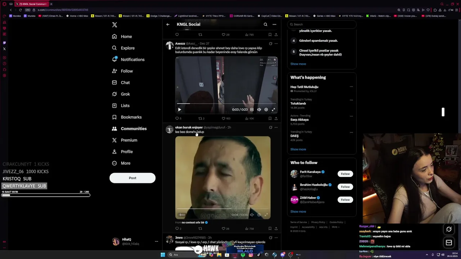Play the Axezzz video
This screenshot has height=259, width=461.
179,109
